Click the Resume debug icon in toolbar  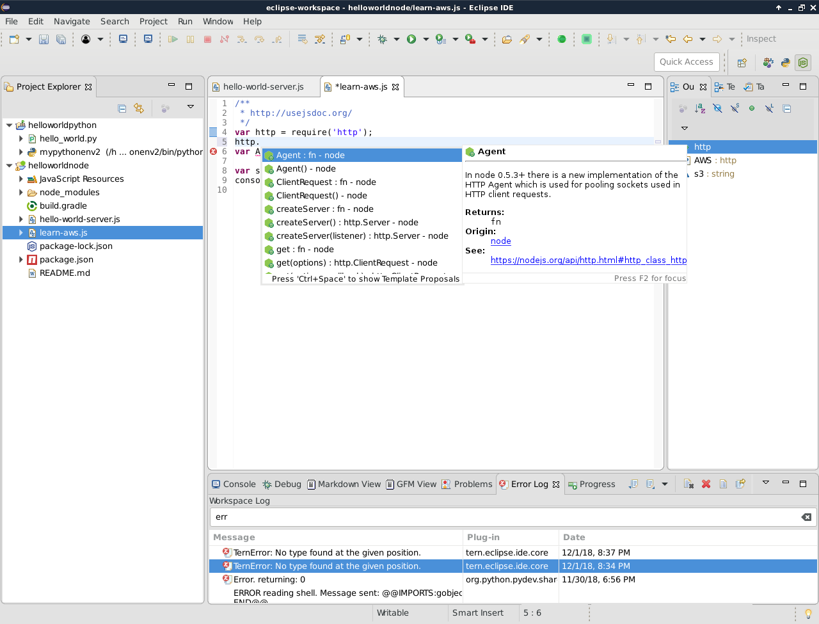coord(173,39)
